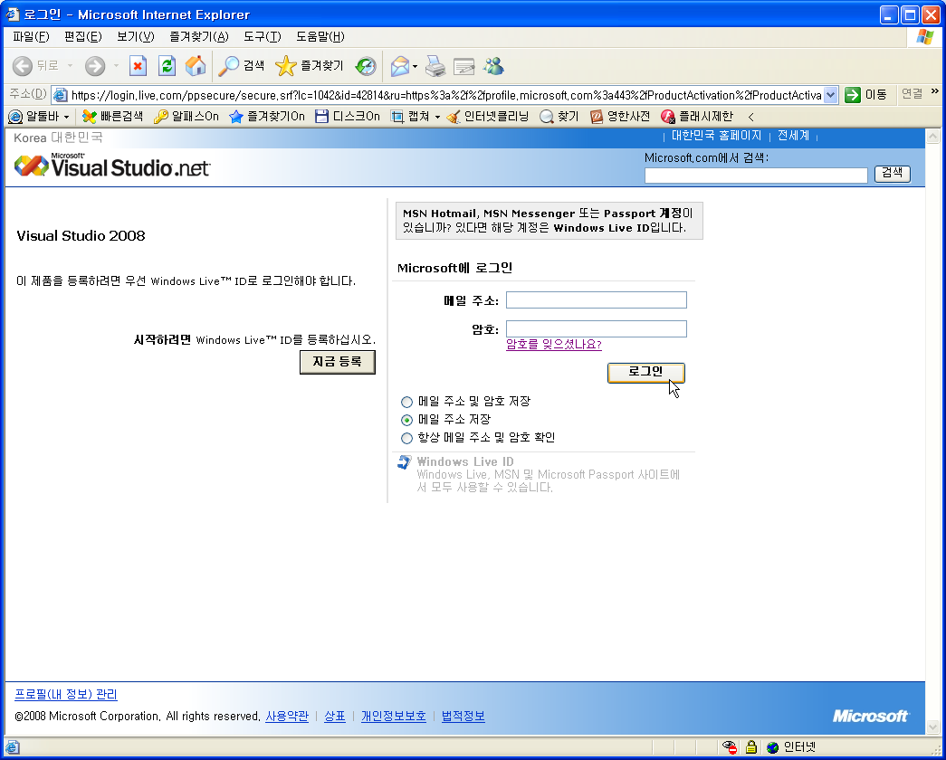Click the Forward navigation arrow icon
Viewport: 946px width, 760px height.
click(95, 66)
